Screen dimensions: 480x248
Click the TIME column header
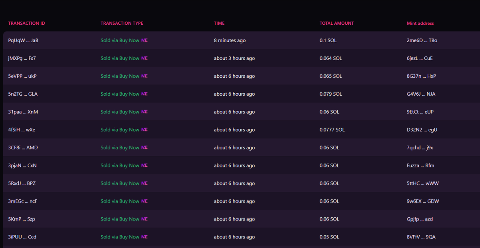tap(219, 23)
